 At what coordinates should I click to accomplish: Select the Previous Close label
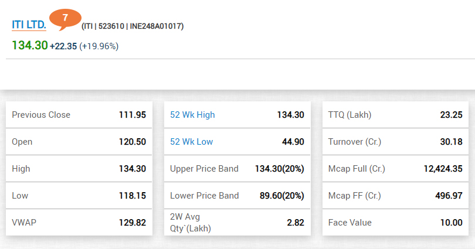point(41,115)
